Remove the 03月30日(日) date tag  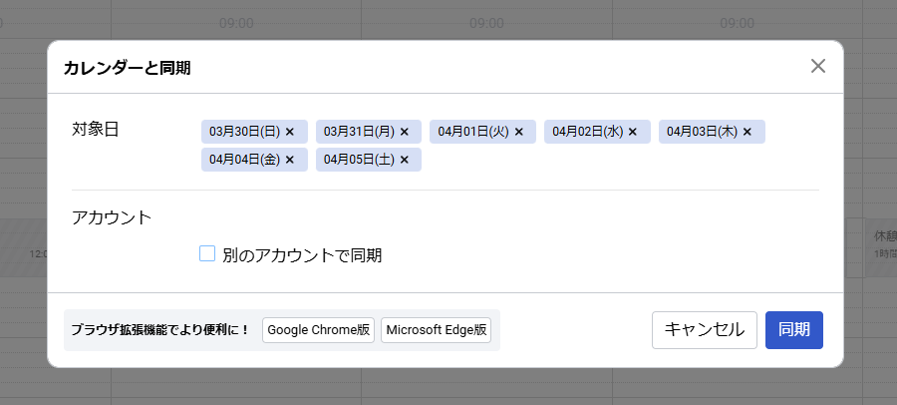290,132
